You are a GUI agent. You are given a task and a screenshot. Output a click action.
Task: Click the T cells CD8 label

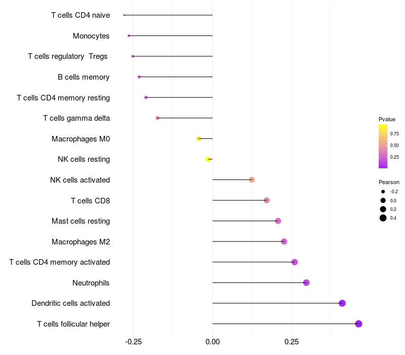point(91,201)
